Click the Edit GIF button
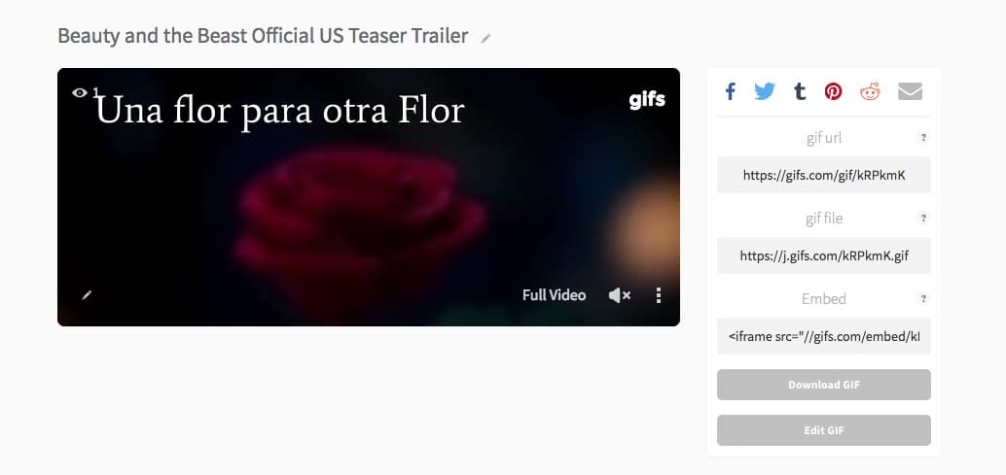Viewport: 1006px width, 475px height. (824, 430)
